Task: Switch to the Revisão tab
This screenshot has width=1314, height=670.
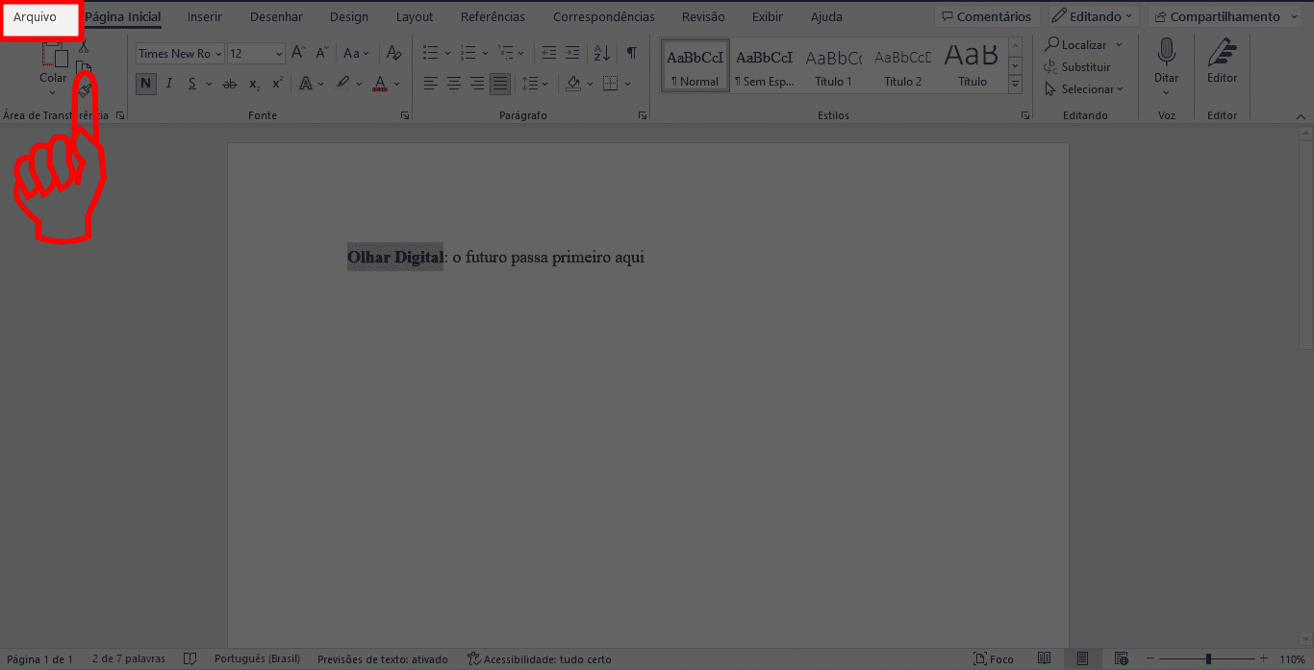Action: point(703,17)
